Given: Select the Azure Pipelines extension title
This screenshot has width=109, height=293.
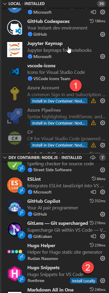Looking at the screenshot, I should tap(44, 110).
